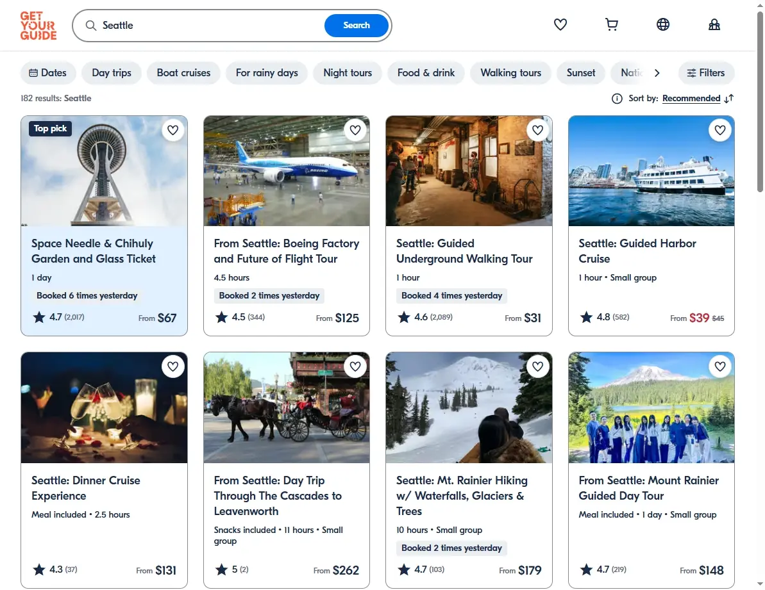Click the Boeing airplane hangar photo
The image size is (765, 590).
point(287,171)
